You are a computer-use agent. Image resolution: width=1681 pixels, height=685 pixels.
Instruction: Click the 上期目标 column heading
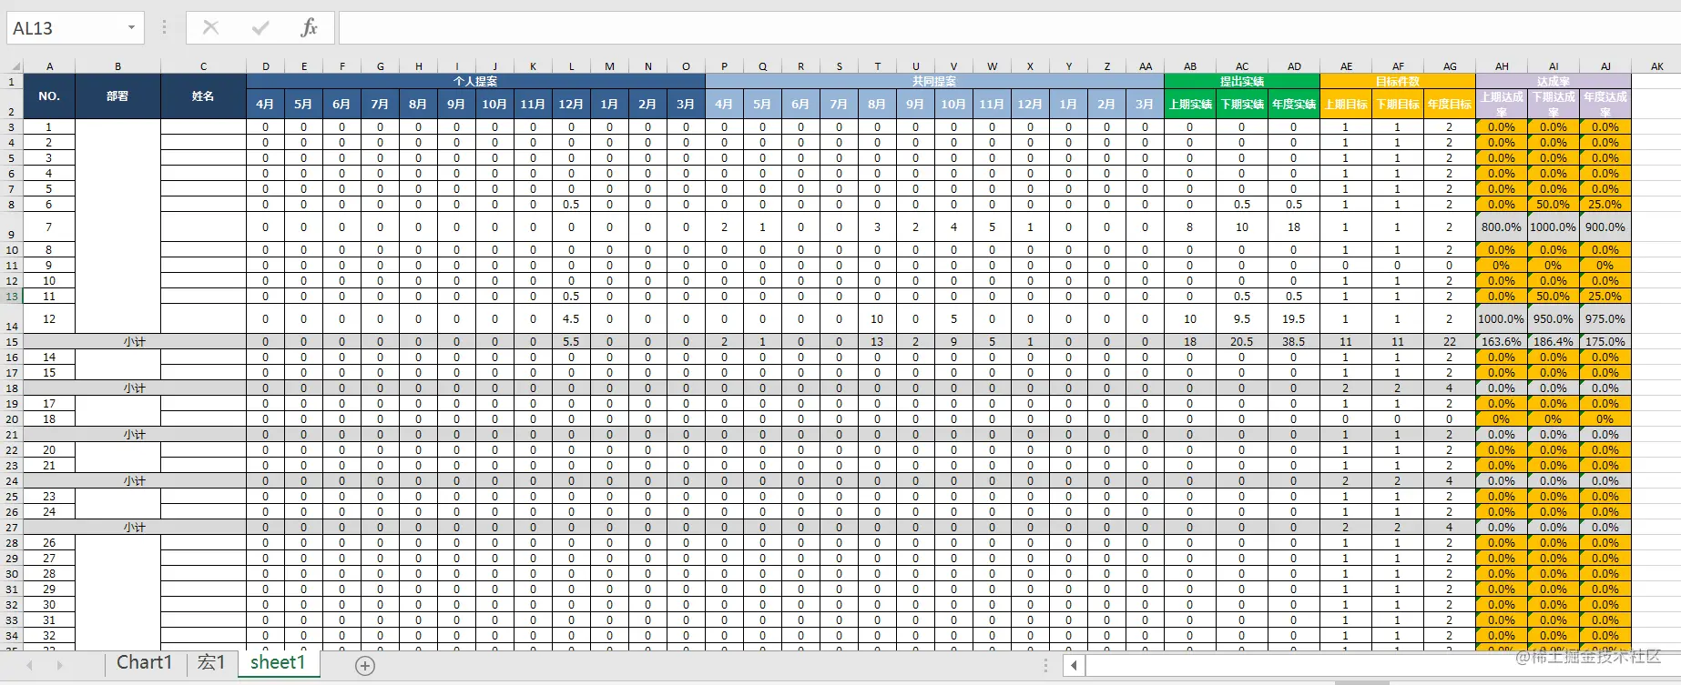1346,105
